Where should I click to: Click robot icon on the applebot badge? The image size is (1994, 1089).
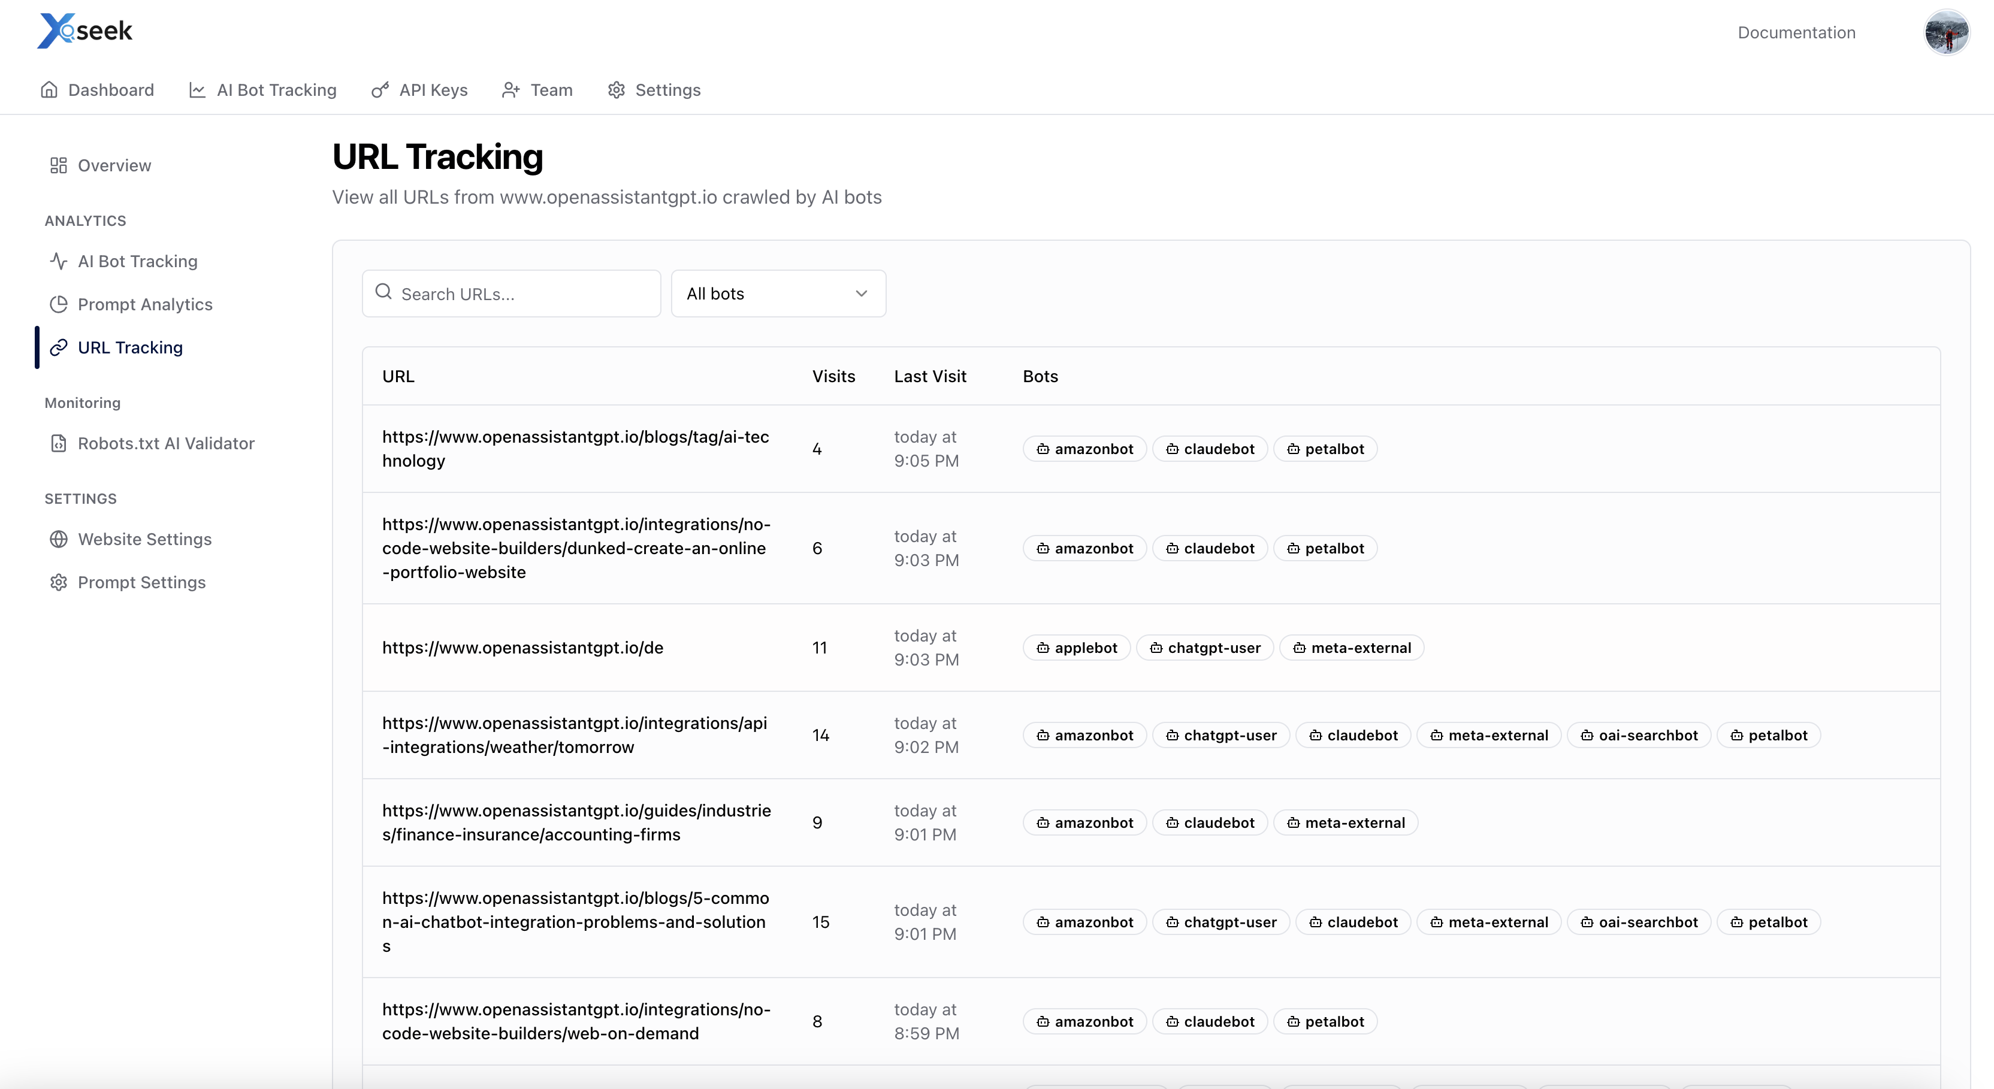tap(1043, 648)
